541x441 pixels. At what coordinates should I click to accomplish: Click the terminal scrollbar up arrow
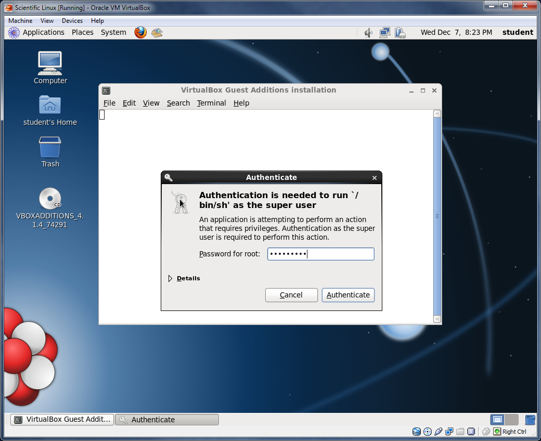(437, 114)
